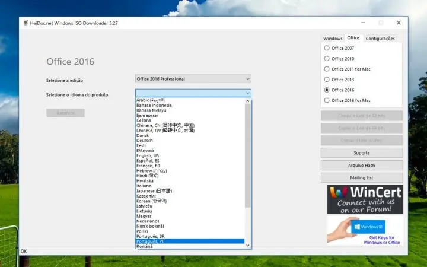Select Hebrew language
This screenshot has width=427, height=267.
pyautogui.click(x=190, y=171)
